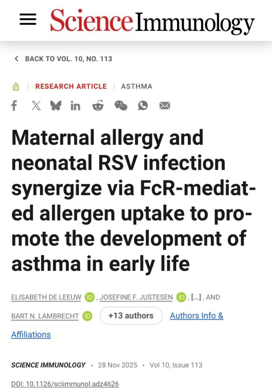Open the DOI 10.1126/sciimmunol.adz4626 link
Image resolution: width=272 pixels, height=392 pixels.
65,384
